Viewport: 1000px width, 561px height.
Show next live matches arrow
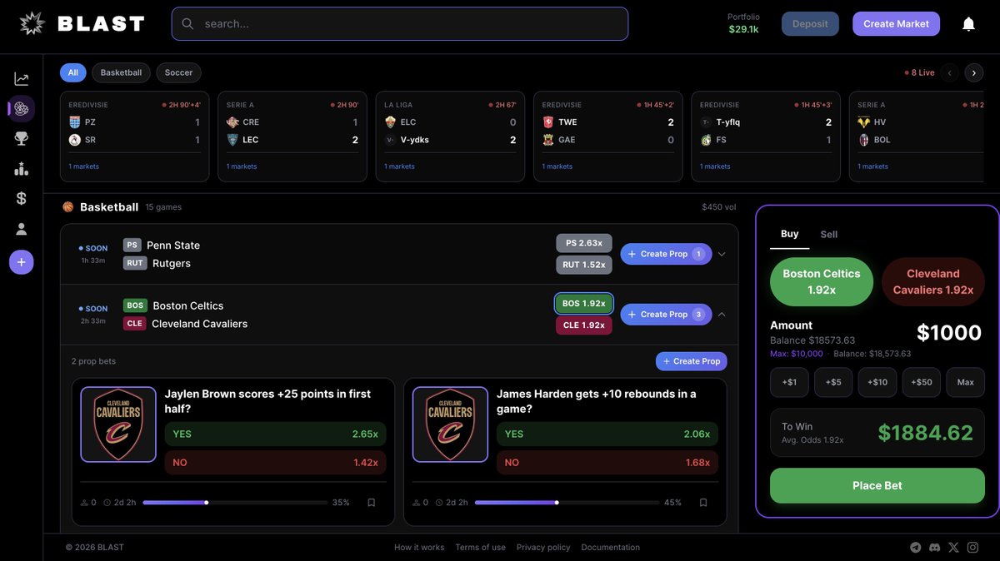pyautogui.click(x=973, y=73)
